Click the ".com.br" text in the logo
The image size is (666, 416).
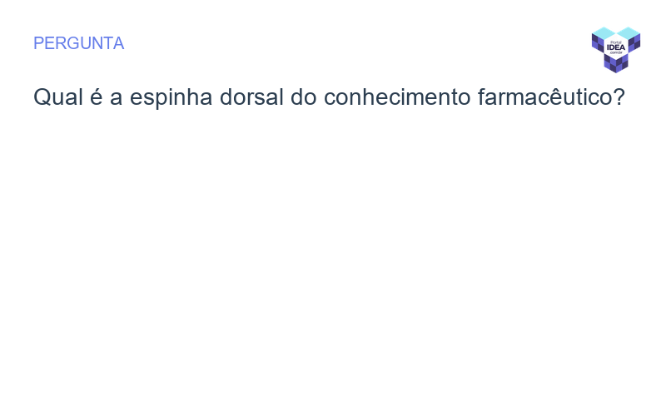tap(616, 53)
